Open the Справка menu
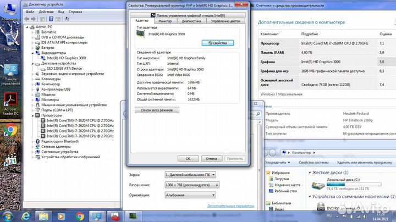 click(x=75, y=12)
